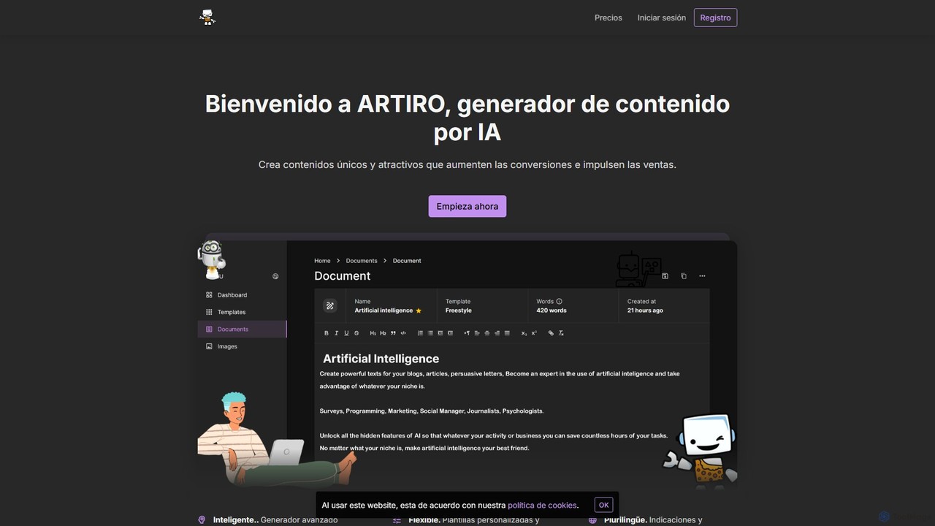Click the ARTIRO robot logo
This screenshot has height=526, width=935.
(x=207, y=18)
